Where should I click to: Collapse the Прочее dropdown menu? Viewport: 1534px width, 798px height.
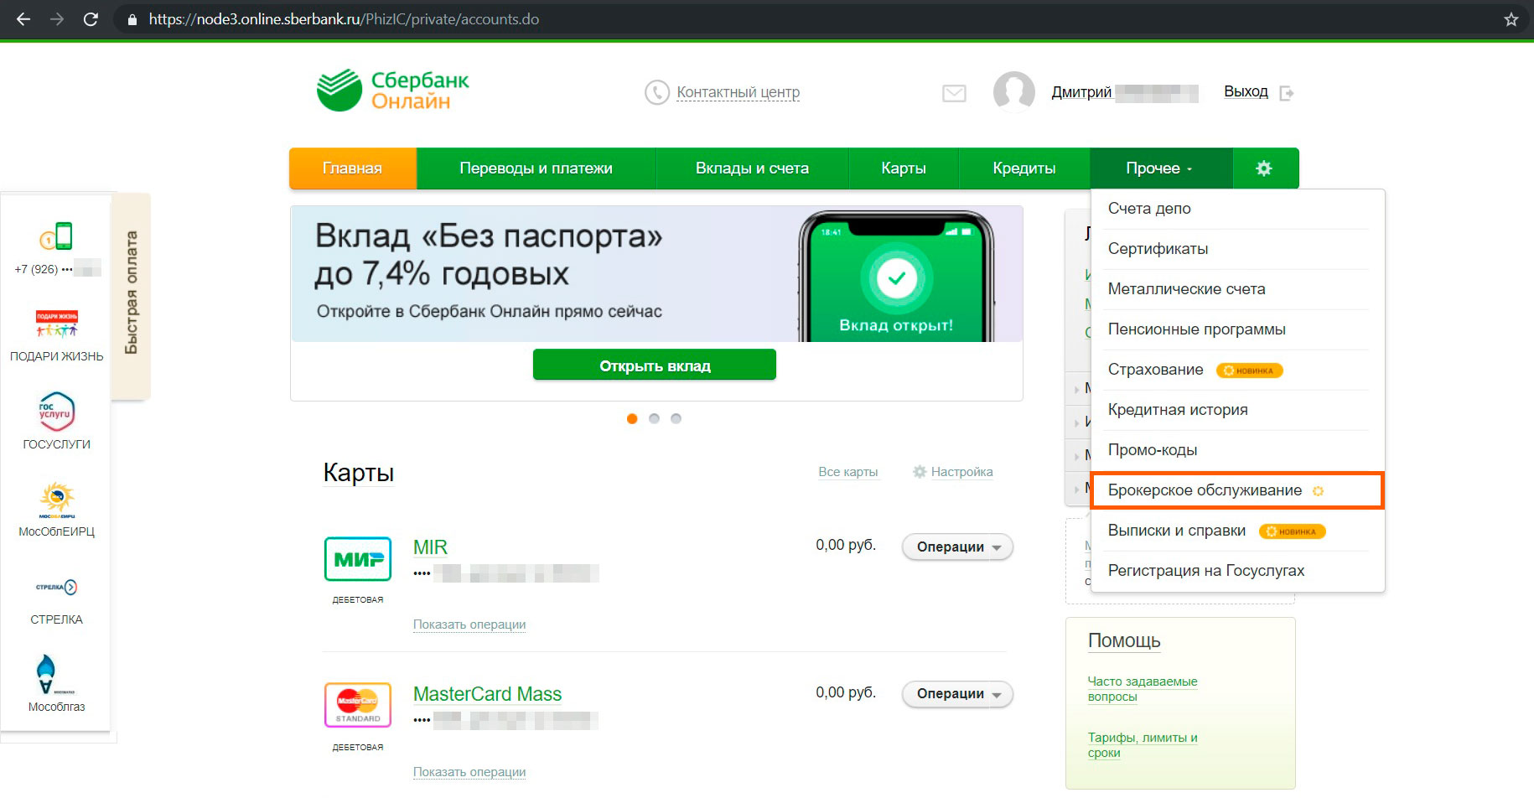click(x=1159, y=168)
